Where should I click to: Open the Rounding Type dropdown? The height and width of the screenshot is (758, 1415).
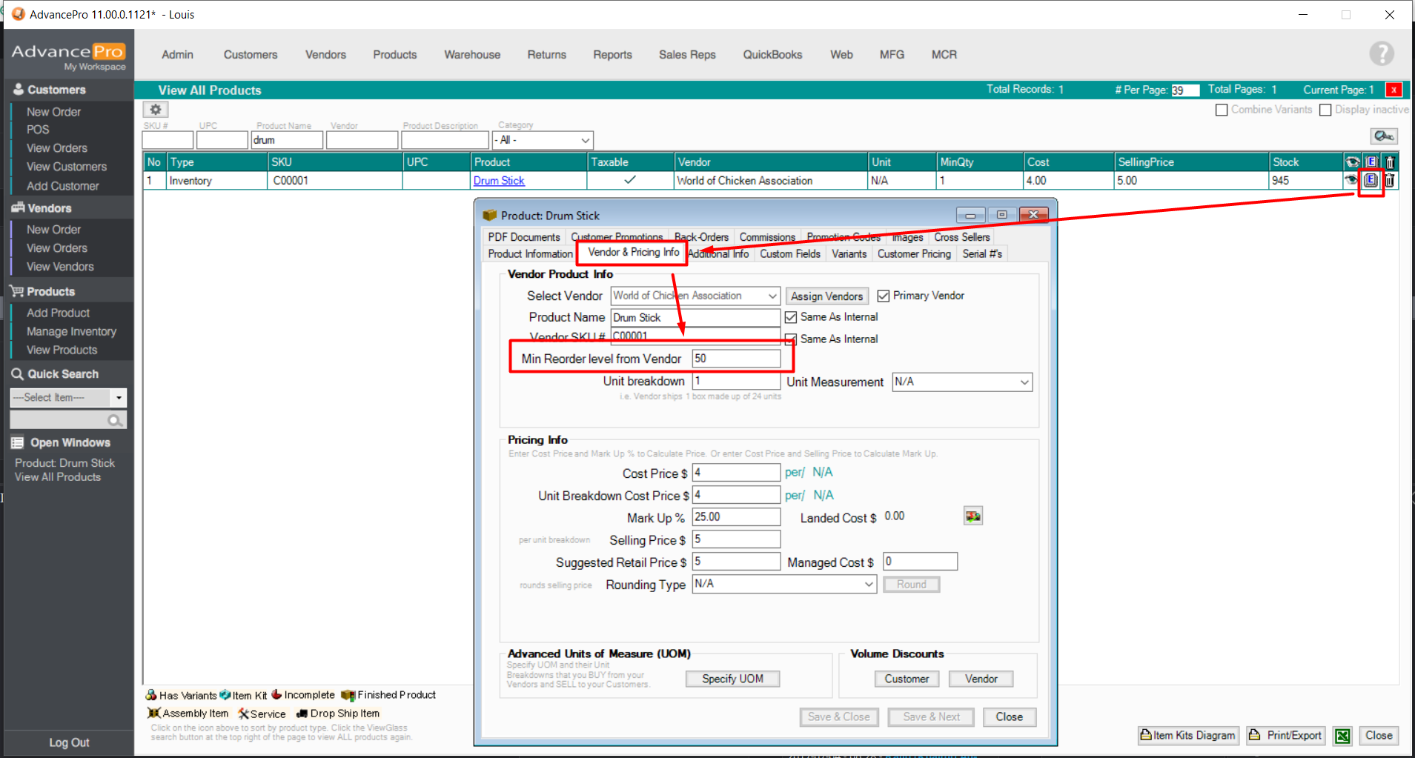(x=868, y=585)
